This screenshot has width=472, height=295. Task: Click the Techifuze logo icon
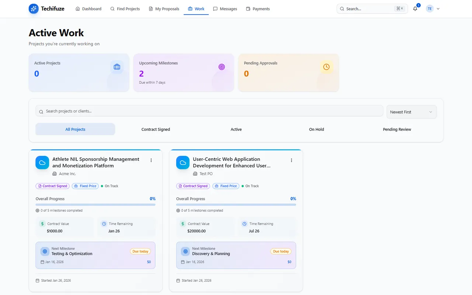tap(34, 9)
